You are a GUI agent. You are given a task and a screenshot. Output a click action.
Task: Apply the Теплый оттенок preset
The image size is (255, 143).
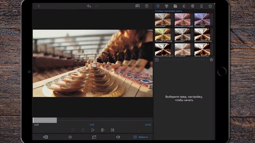tap(163, 35)
